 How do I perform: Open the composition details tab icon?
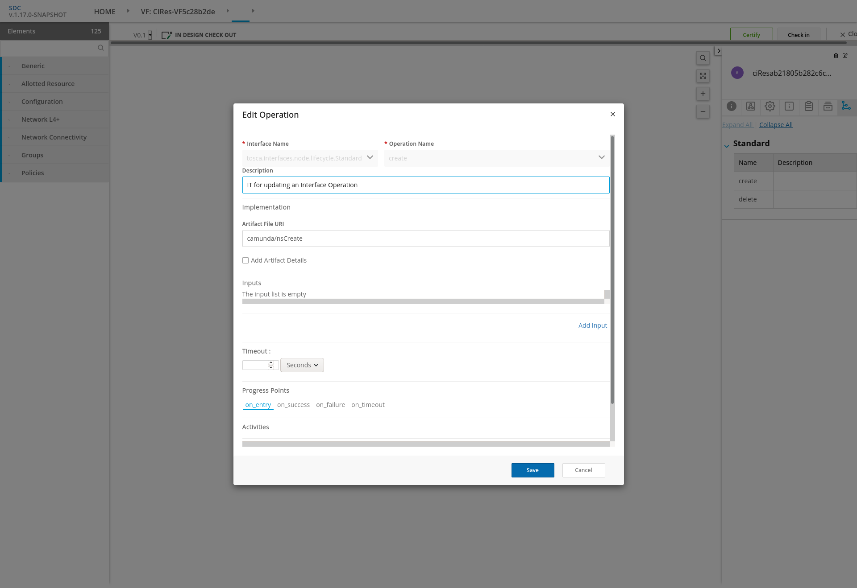coord(751,106)
